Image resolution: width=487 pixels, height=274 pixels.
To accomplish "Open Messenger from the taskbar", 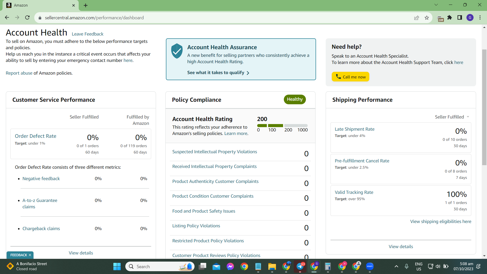I will (230, 266).
